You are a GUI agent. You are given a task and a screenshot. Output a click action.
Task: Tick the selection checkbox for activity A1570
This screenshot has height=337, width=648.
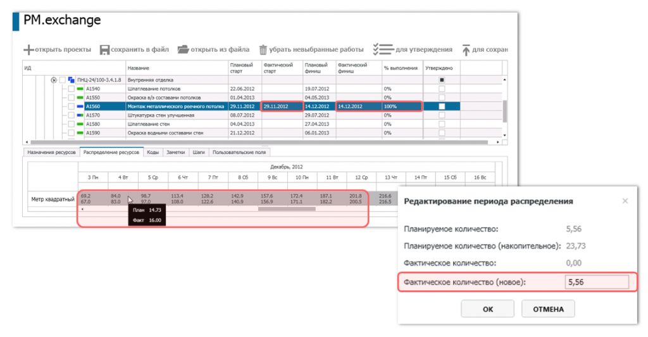[x=72, y=115]
